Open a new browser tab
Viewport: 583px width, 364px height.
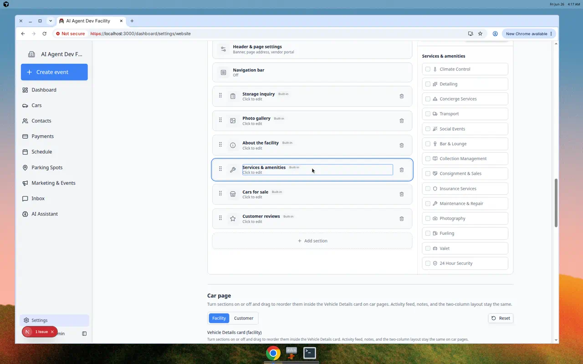[132, 21]
